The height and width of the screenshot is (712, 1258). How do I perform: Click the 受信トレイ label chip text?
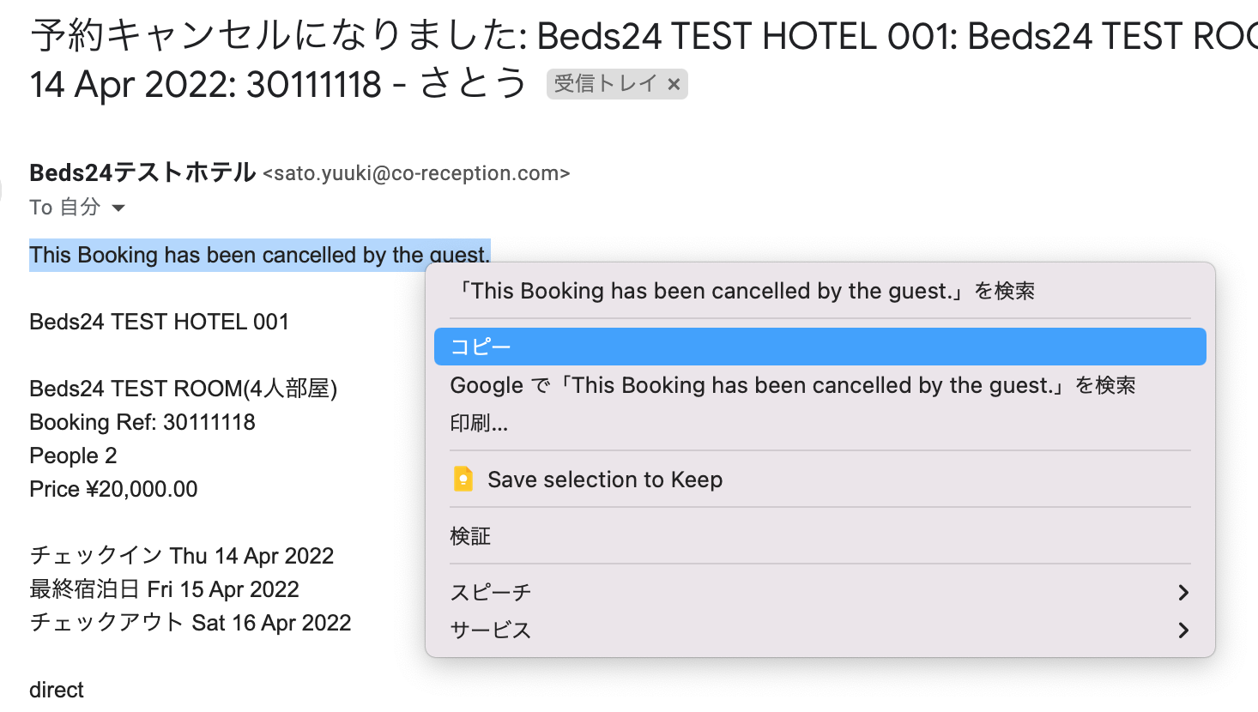point(605,84)
